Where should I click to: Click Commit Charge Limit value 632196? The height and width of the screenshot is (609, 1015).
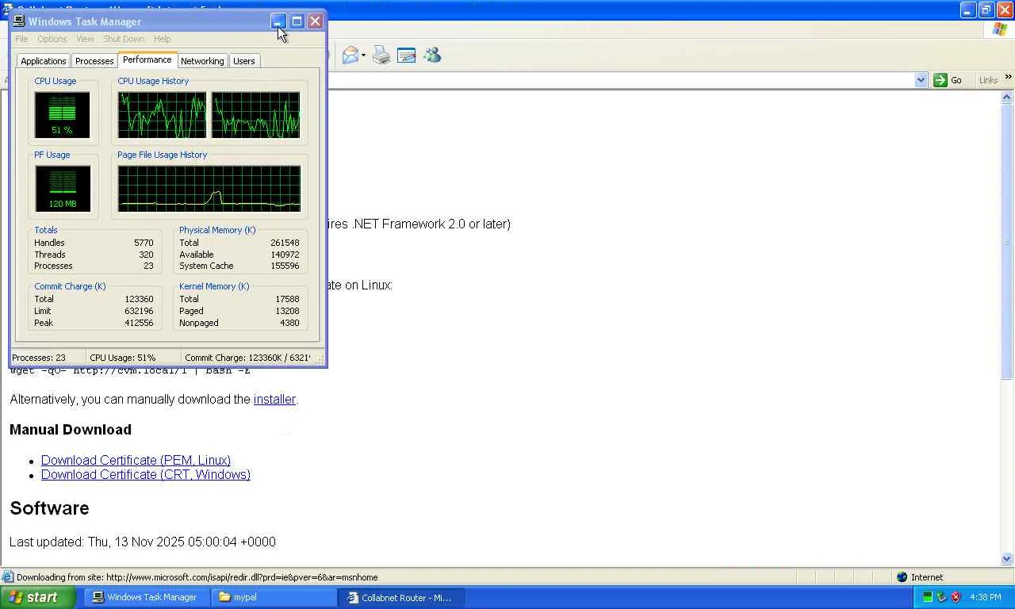click(x=139, y=311)
